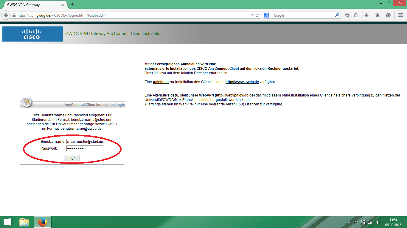Click text 'Allerdings stehen im WebVPN nur eine'
The width and height of the screenshot is (407, 228).
214,104
